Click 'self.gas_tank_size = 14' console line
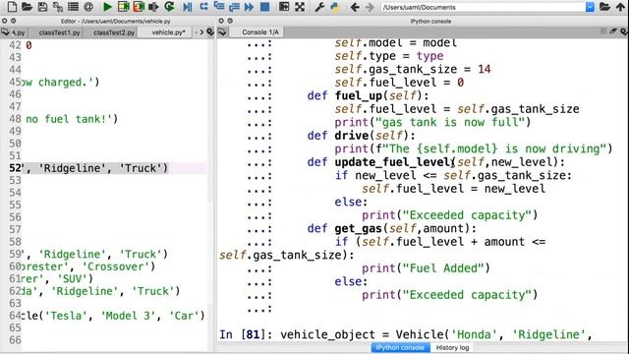Image resolution: width=629 pixels, height=354 pixels. point(413,69)
